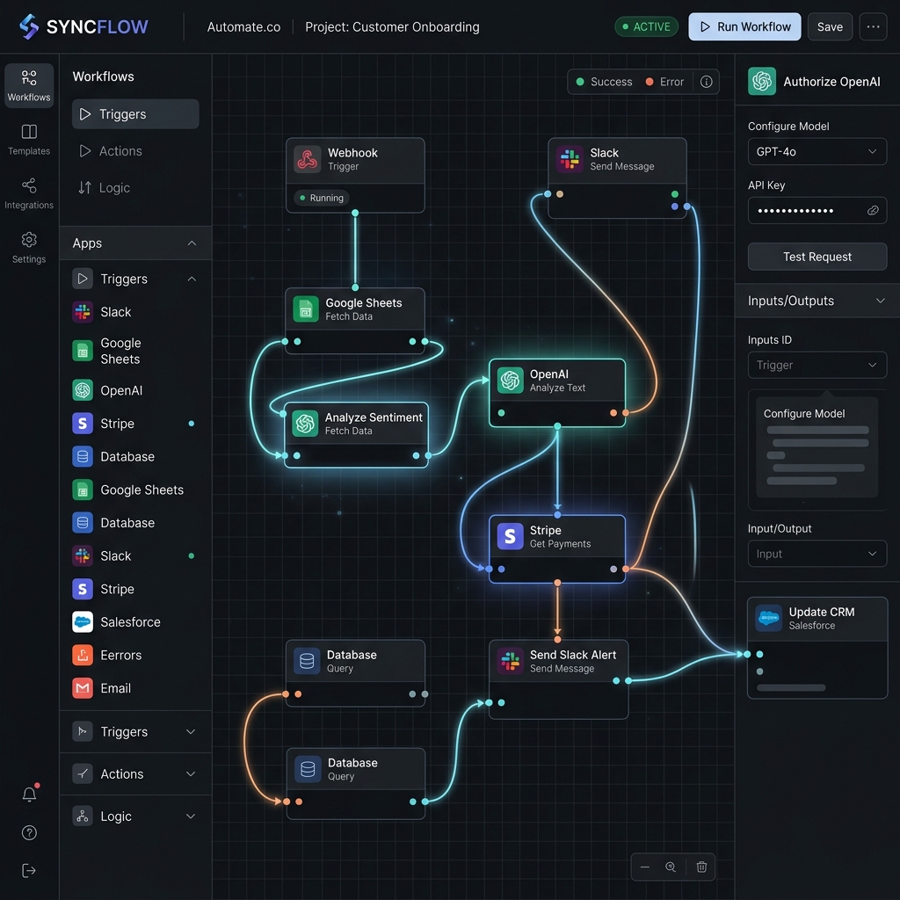
Task: Open the Inputs ID Trigger dropdown
Action: click(x=817, y=365)
